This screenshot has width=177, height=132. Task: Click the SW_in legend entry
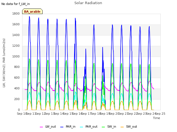(x=109, y=127)
